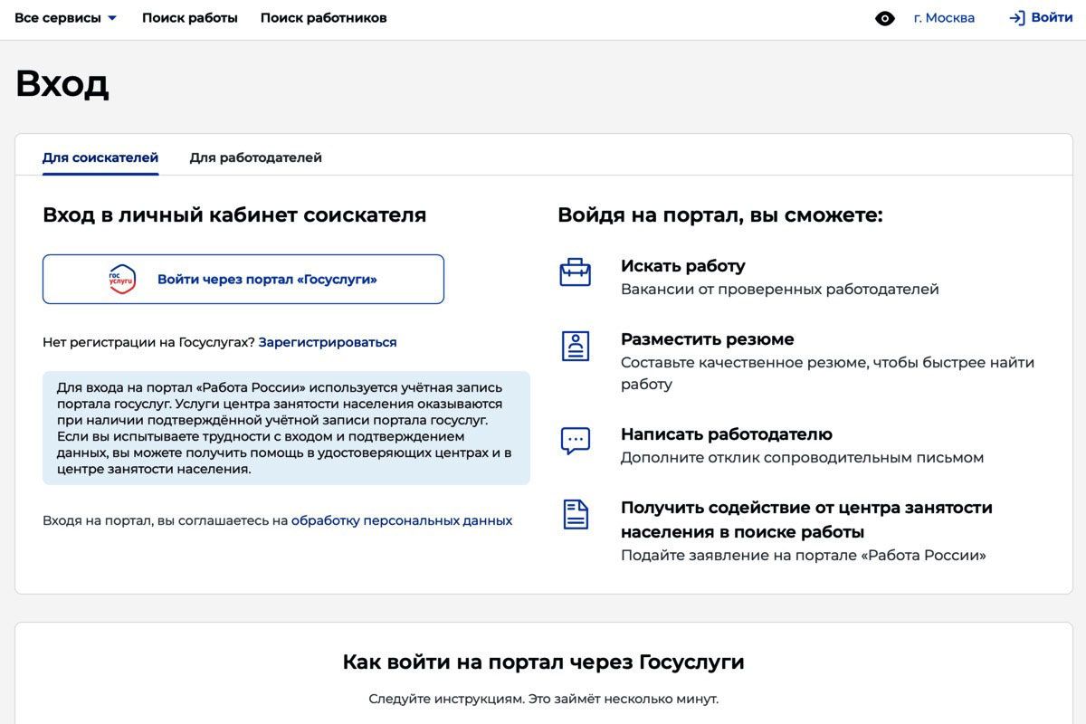Click the briefcase icon beside Искать работу
The height and width of the screenshot is (724, 1086).
pos(575,272)
